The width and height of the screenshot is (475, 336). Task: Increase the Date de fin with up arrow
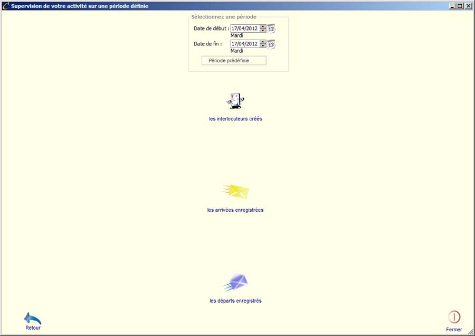pos(263,42)
